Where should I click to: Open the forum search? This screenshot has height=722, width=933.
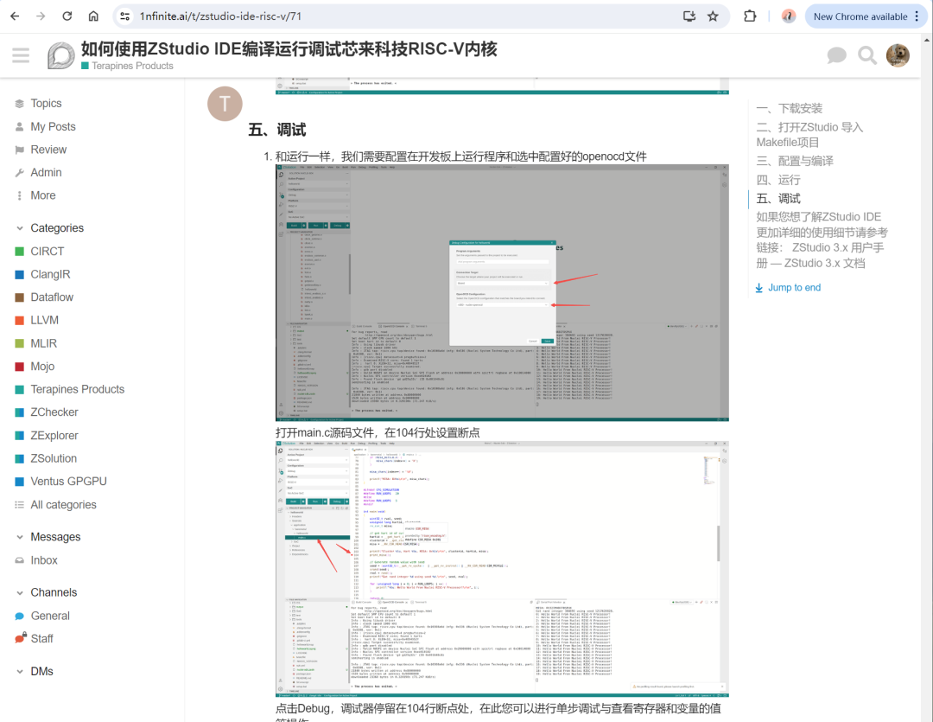867,55
